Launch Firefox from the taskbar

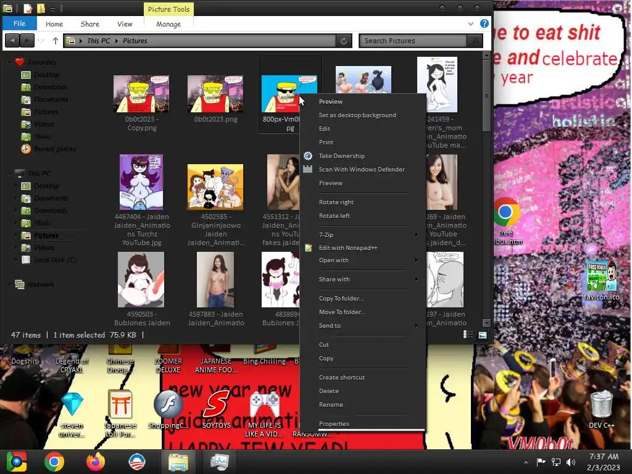[x=96, y=462]
